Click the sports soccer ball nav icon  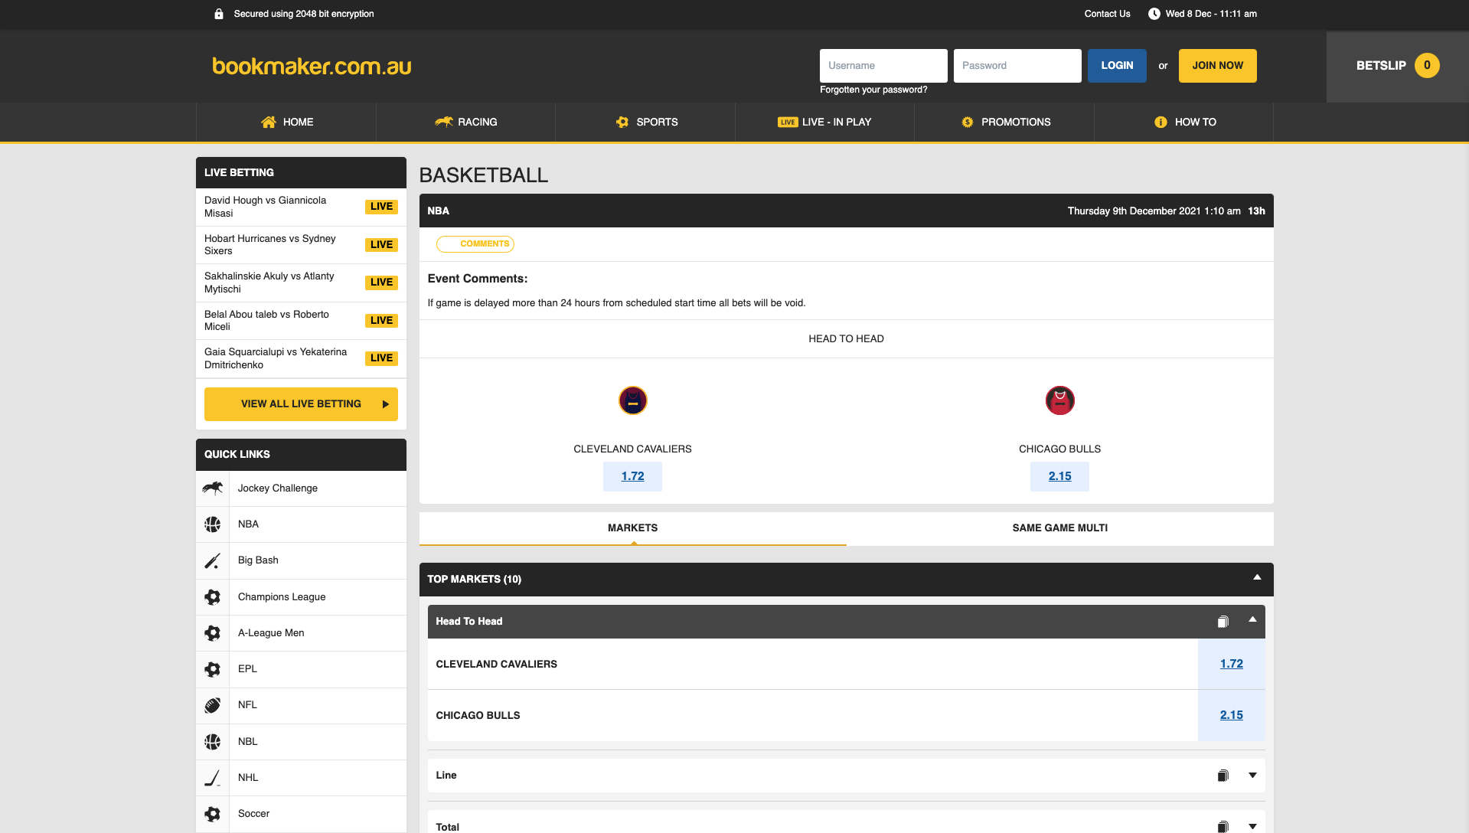pos(622,122)
